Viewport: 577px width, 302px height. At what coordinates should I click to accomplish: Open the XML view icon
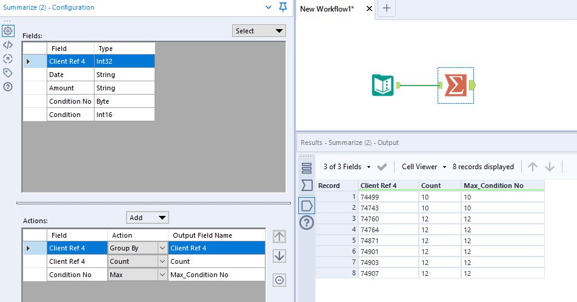8,45
